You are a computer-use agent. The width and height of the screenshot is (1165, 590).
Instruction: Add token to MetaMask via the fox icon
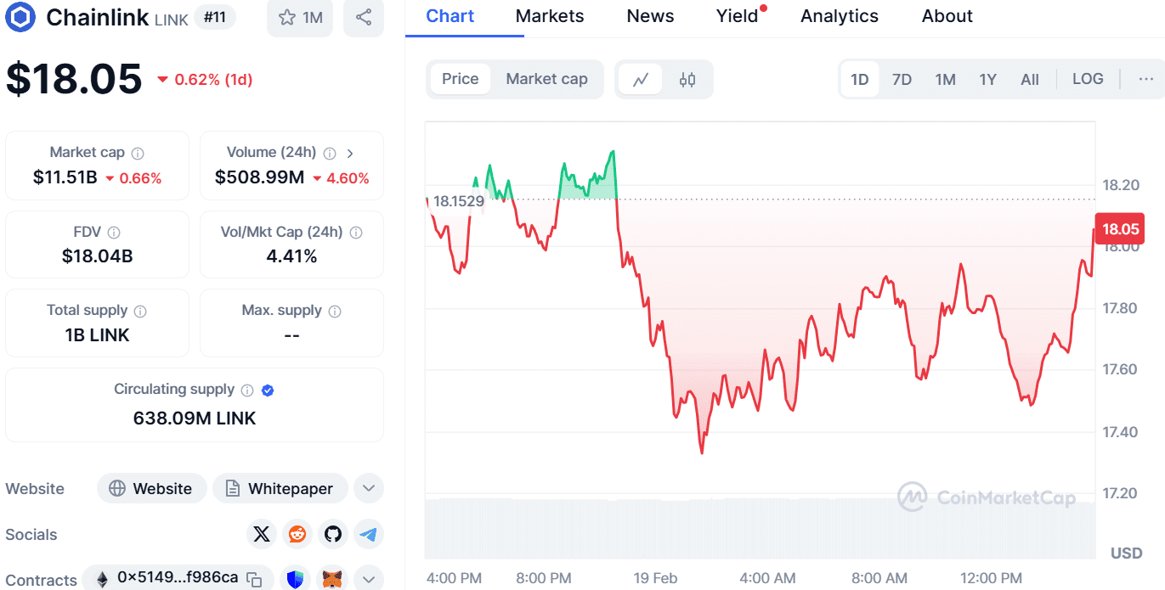point(331,578)
